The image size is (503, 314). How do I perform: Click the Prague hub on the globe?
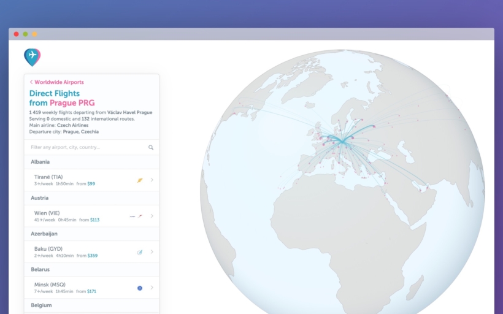point(343,142)
